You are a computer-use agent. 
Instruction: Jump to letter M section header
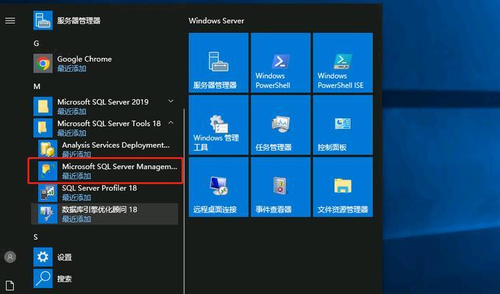37,87
